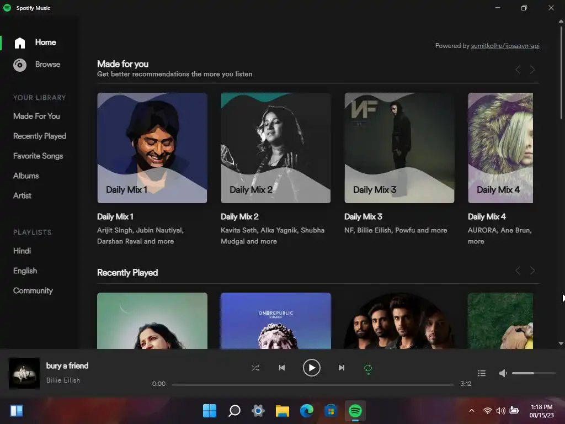Click the Browse disc icon in sidebar
The height and width of the screenshot is (424, 565).
pos(20,65)
